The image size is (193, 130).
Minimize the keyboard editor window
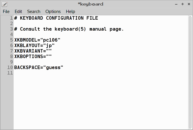click(x=176, y=4)
